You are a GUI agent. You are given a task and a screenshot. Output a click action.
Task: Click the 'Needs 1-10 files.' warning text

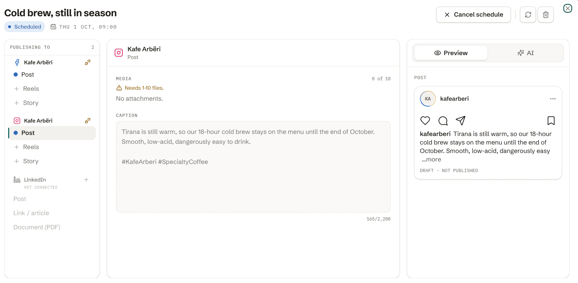144,88
